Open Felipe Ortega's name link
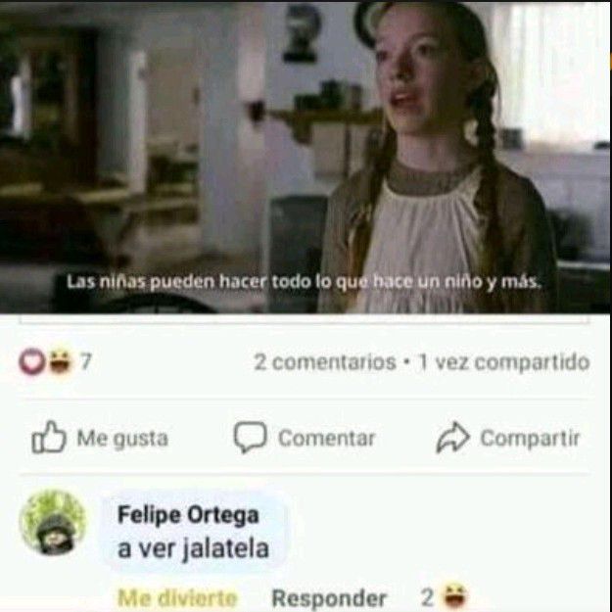The height and width of the screenshot is (612, 612). (x=188, y=515)
